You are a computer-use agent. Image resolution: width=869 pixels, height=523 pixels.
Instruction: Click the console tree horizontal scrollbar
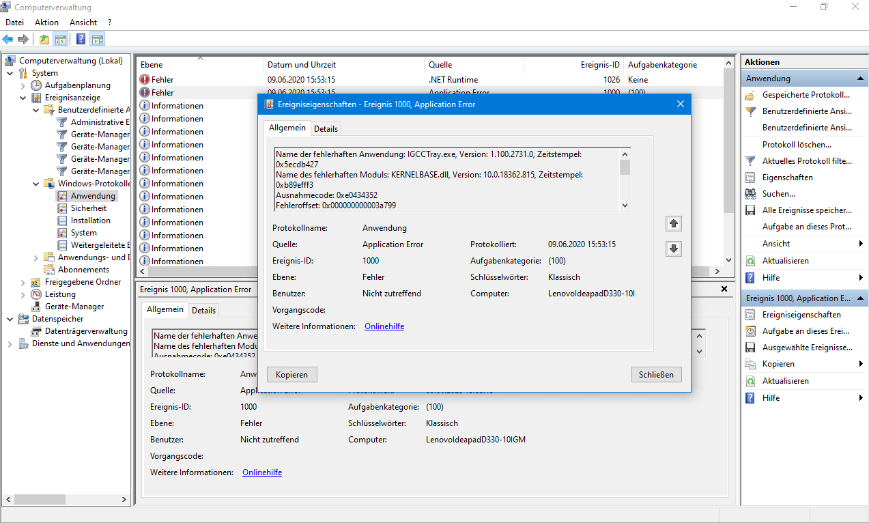66,500
